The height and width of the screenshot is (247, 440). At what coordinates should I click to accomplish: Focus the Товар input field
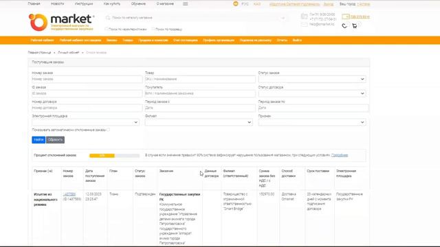point(200,79)
